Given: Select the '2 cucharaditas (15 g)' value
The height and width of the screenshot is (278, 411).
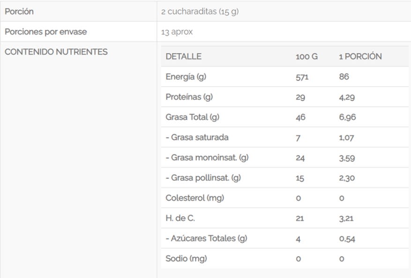Looking at the screenshot, I should (200, 12).
